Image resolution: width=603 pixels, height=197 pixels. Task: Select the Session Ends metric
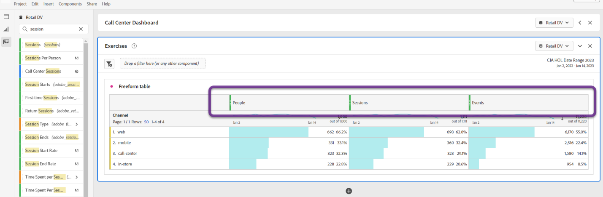coord(51,137)
